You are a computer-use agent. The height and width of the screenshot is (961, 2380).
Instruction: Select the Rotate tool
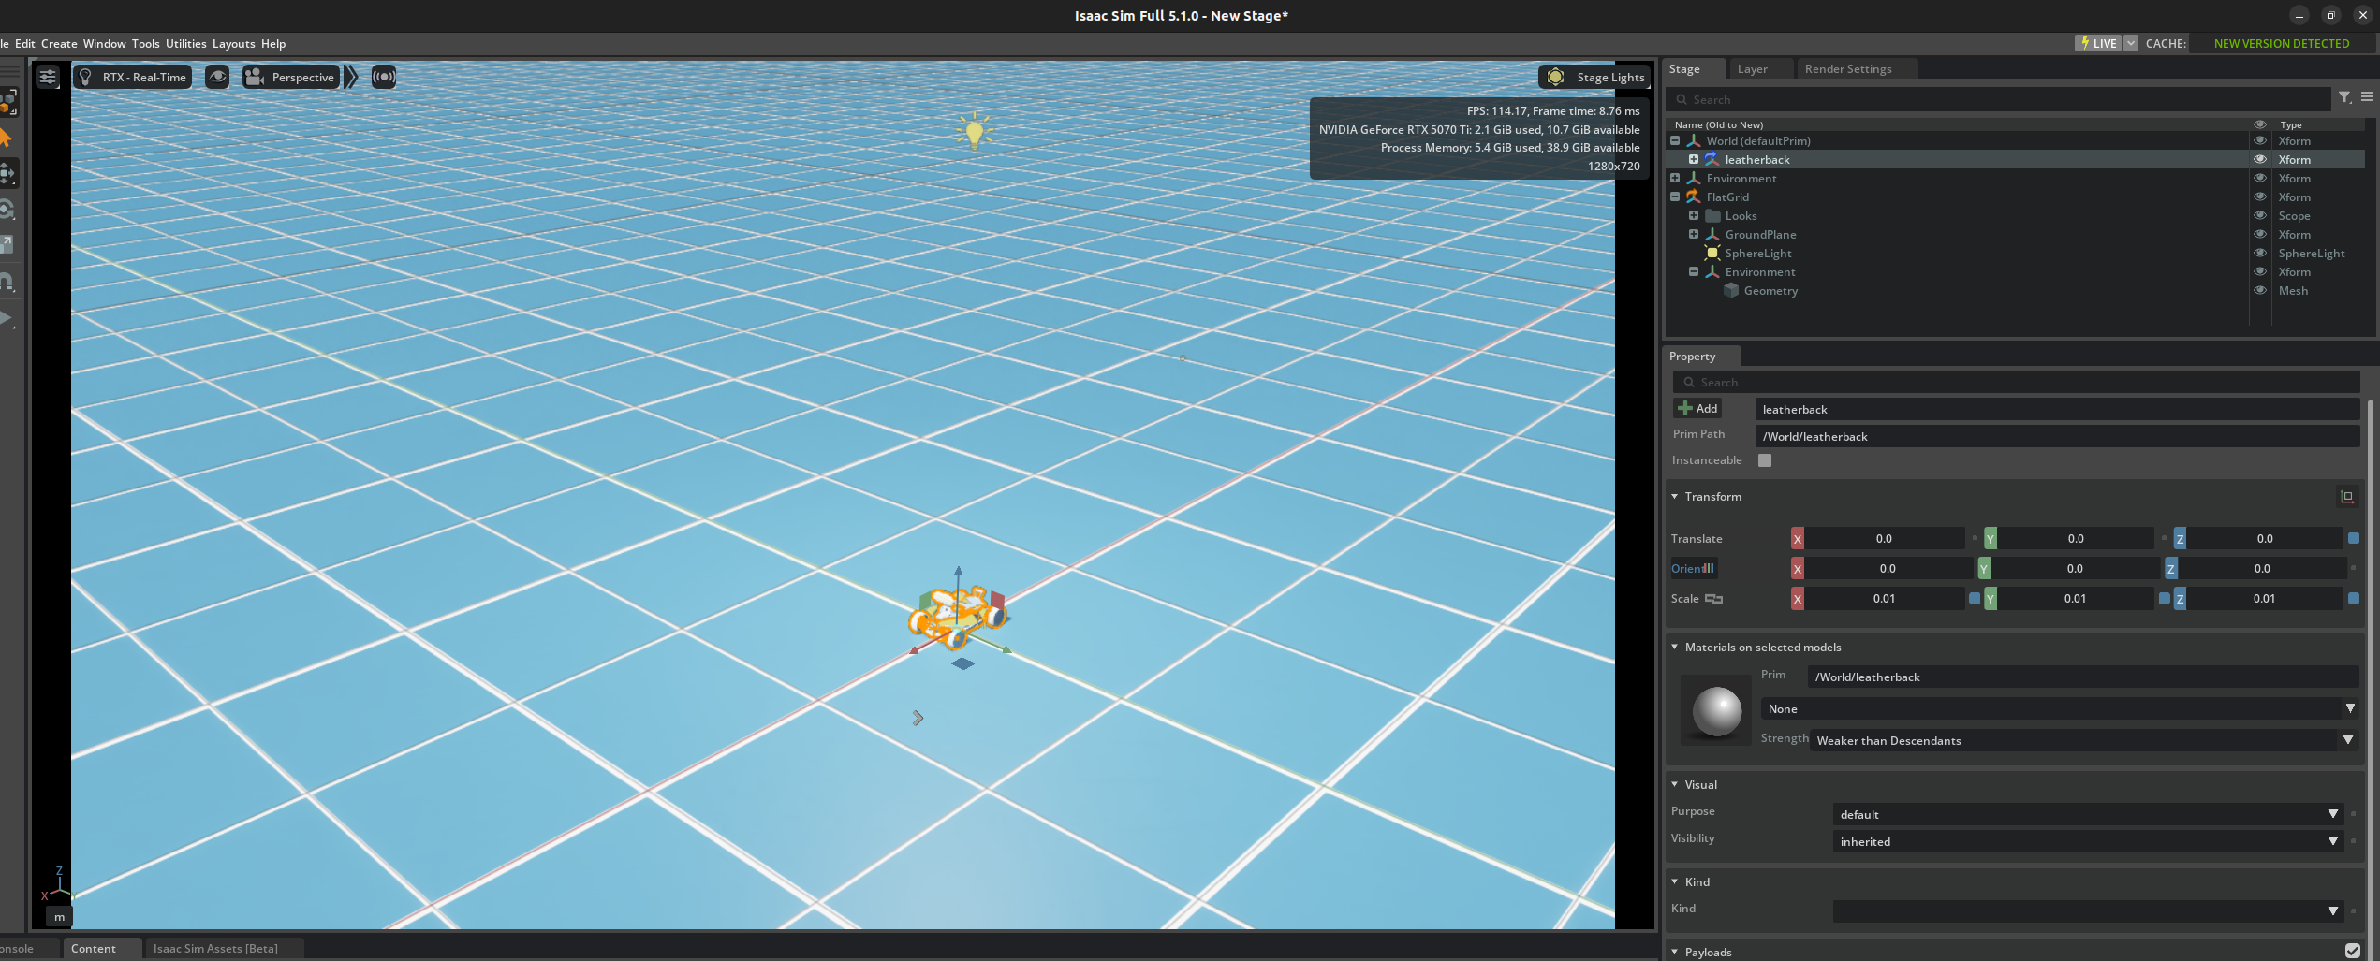pyautogui.click(x=7, y=210)
